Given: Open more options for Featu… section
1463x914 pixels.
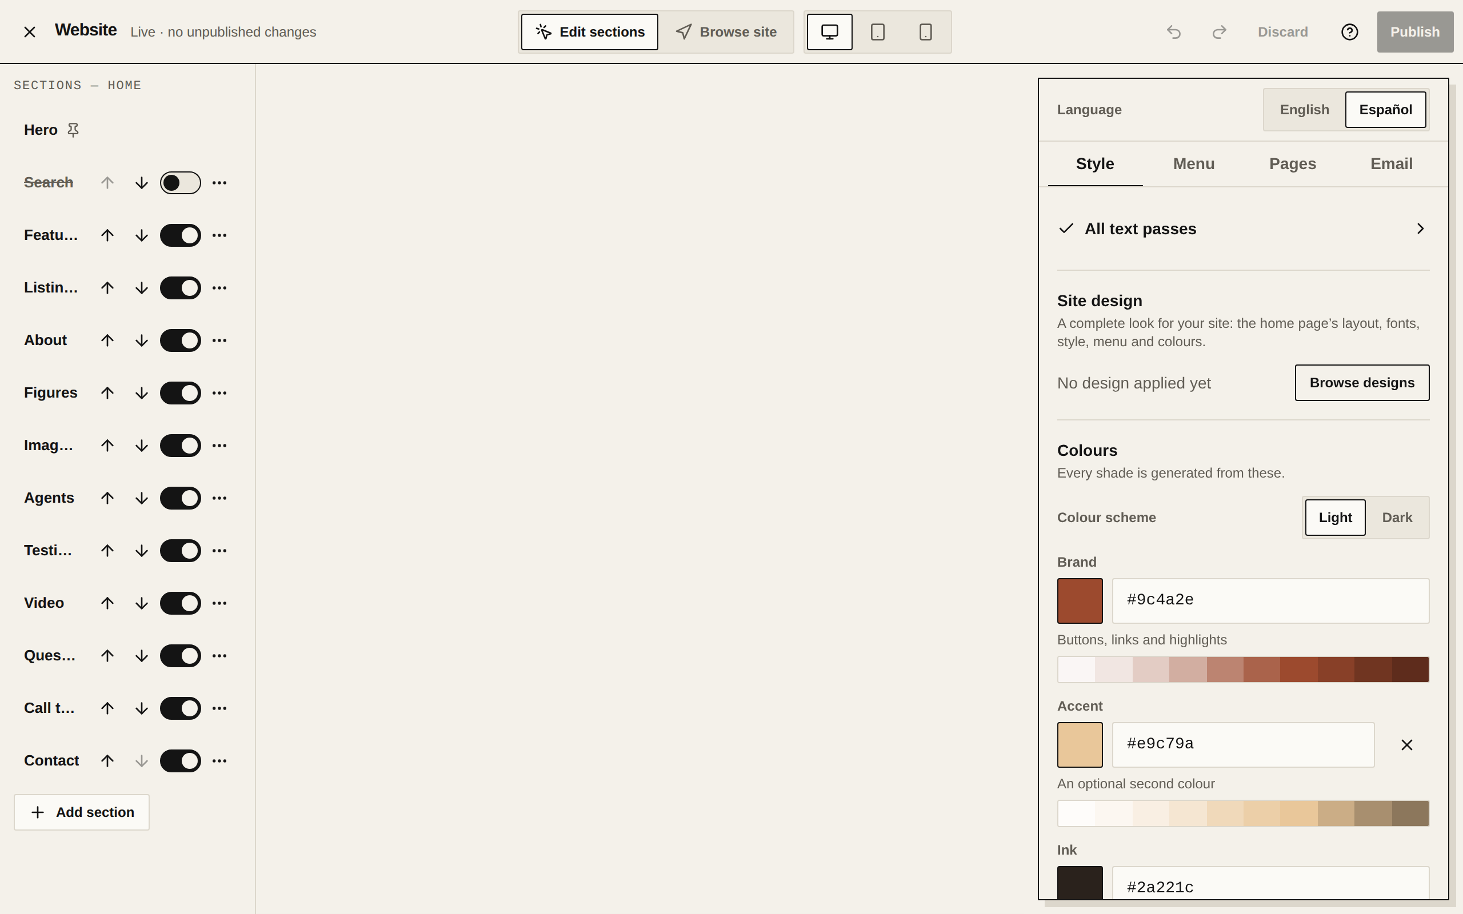Looking at the screenshot, I should click(219, 235).
